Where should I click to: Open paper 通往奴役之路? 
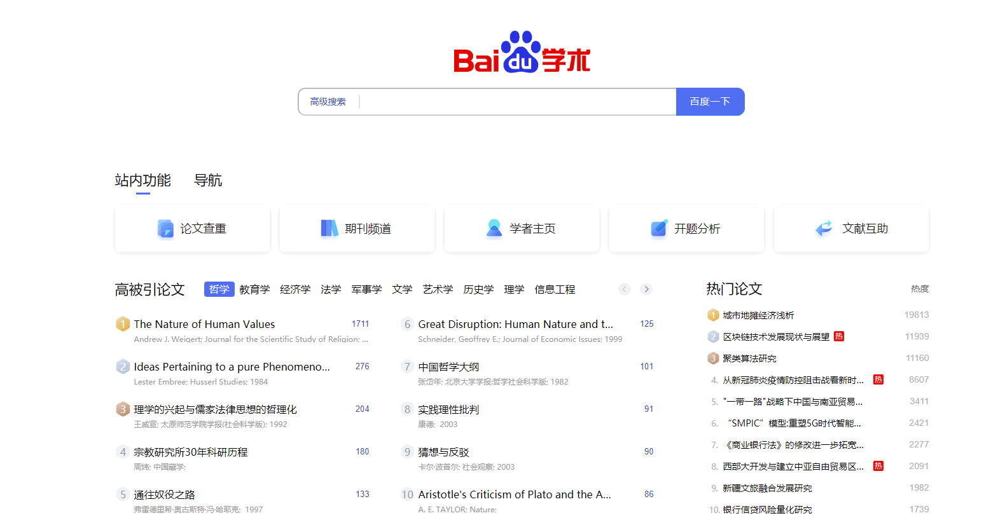pyautogui.click(x=164, y=494)
